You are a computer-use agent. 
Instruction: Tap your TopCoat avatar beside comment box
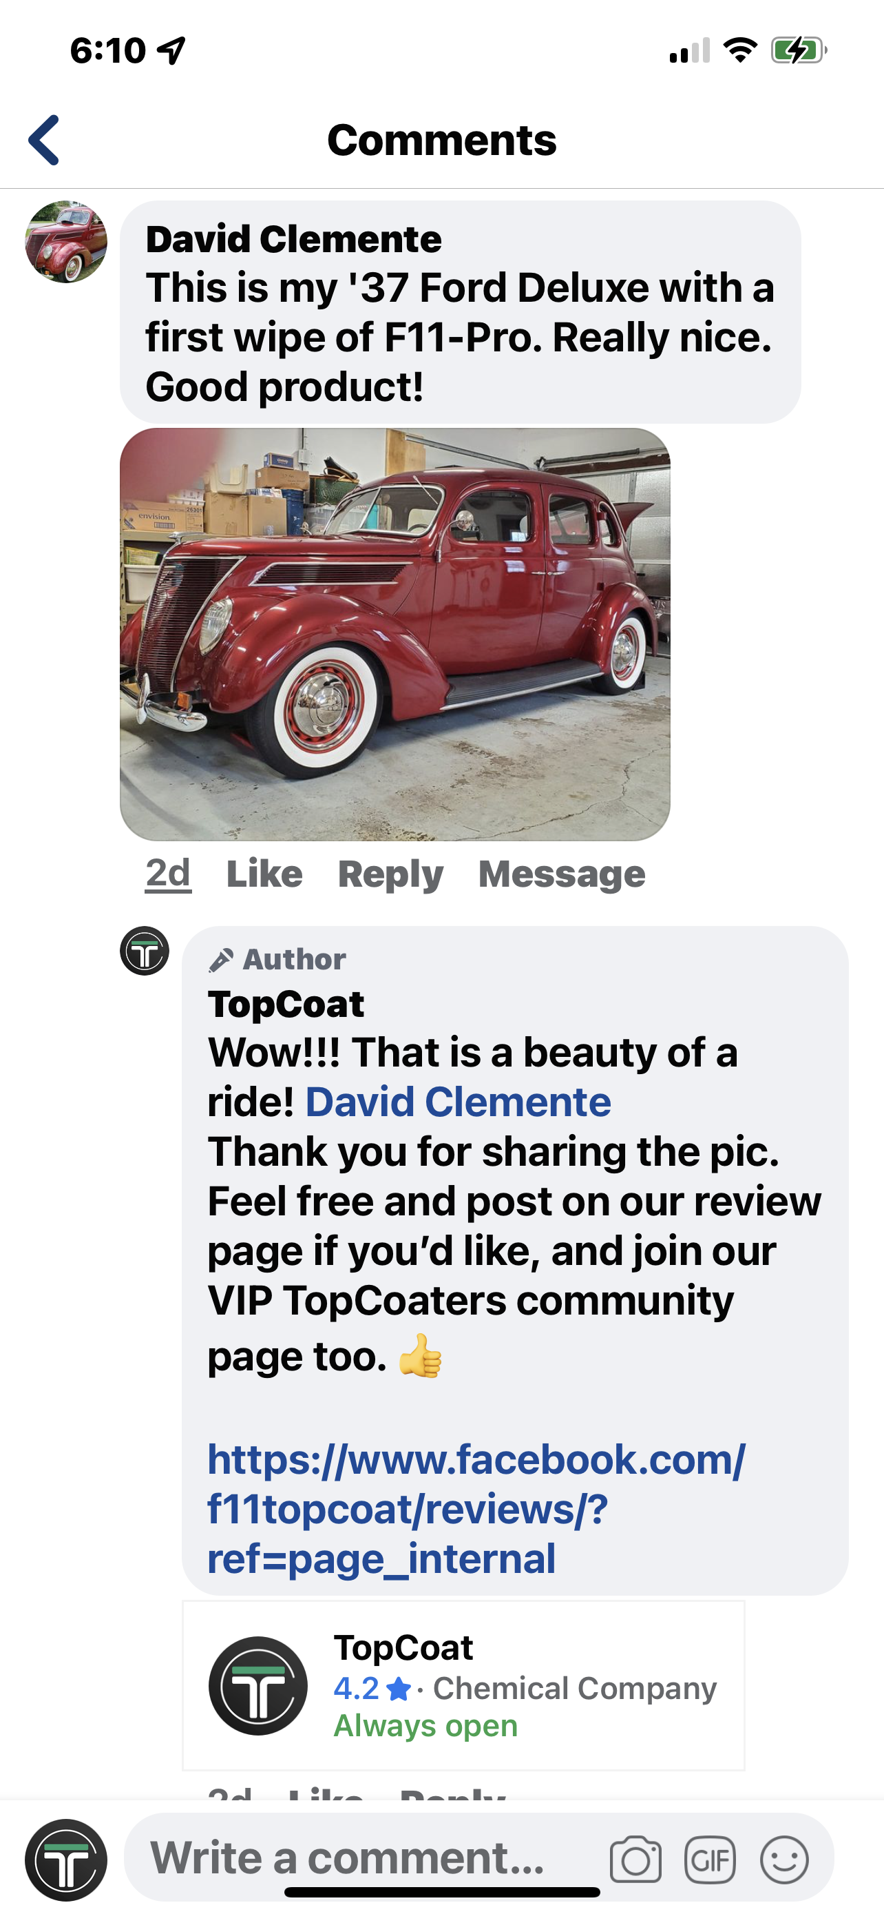[x=66, y=1859]
